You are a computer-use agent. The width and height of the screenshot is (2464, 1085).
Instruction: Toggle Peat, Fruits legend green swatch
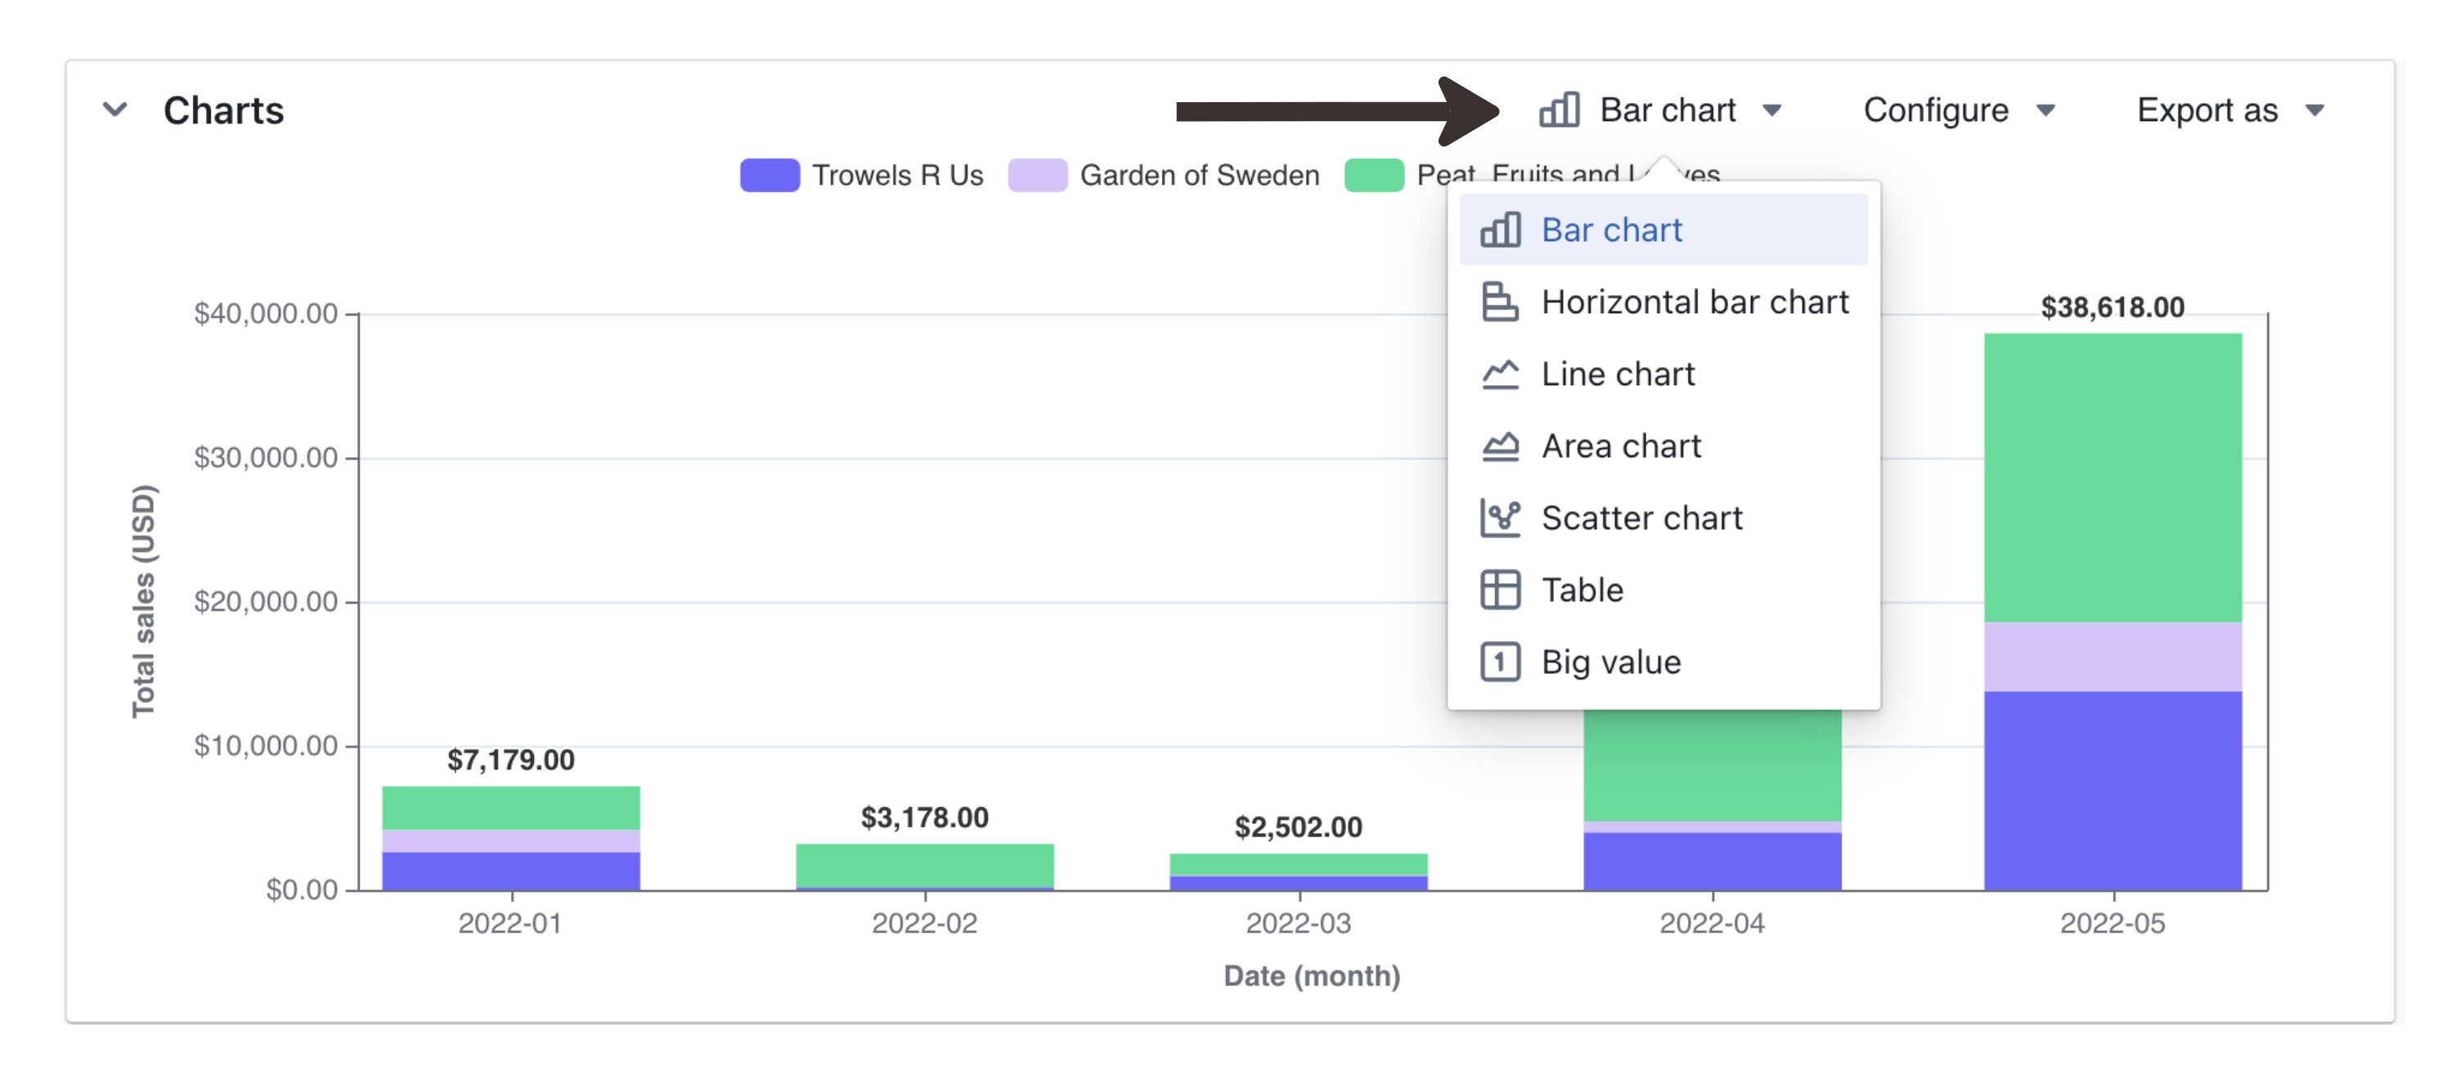pos(1374,175)
